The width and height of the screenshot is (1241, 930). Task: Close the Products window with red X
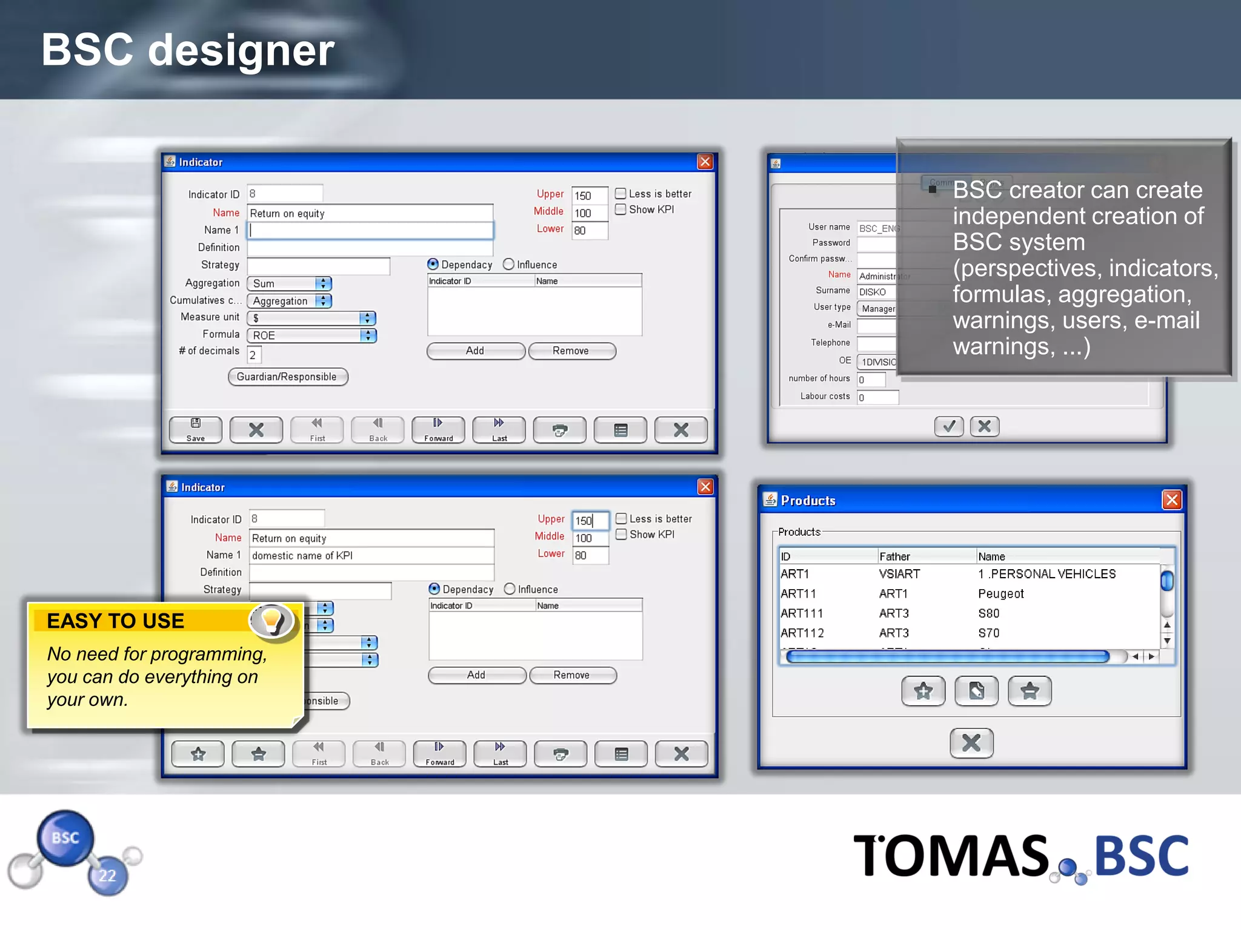[x=1171, y=500]
